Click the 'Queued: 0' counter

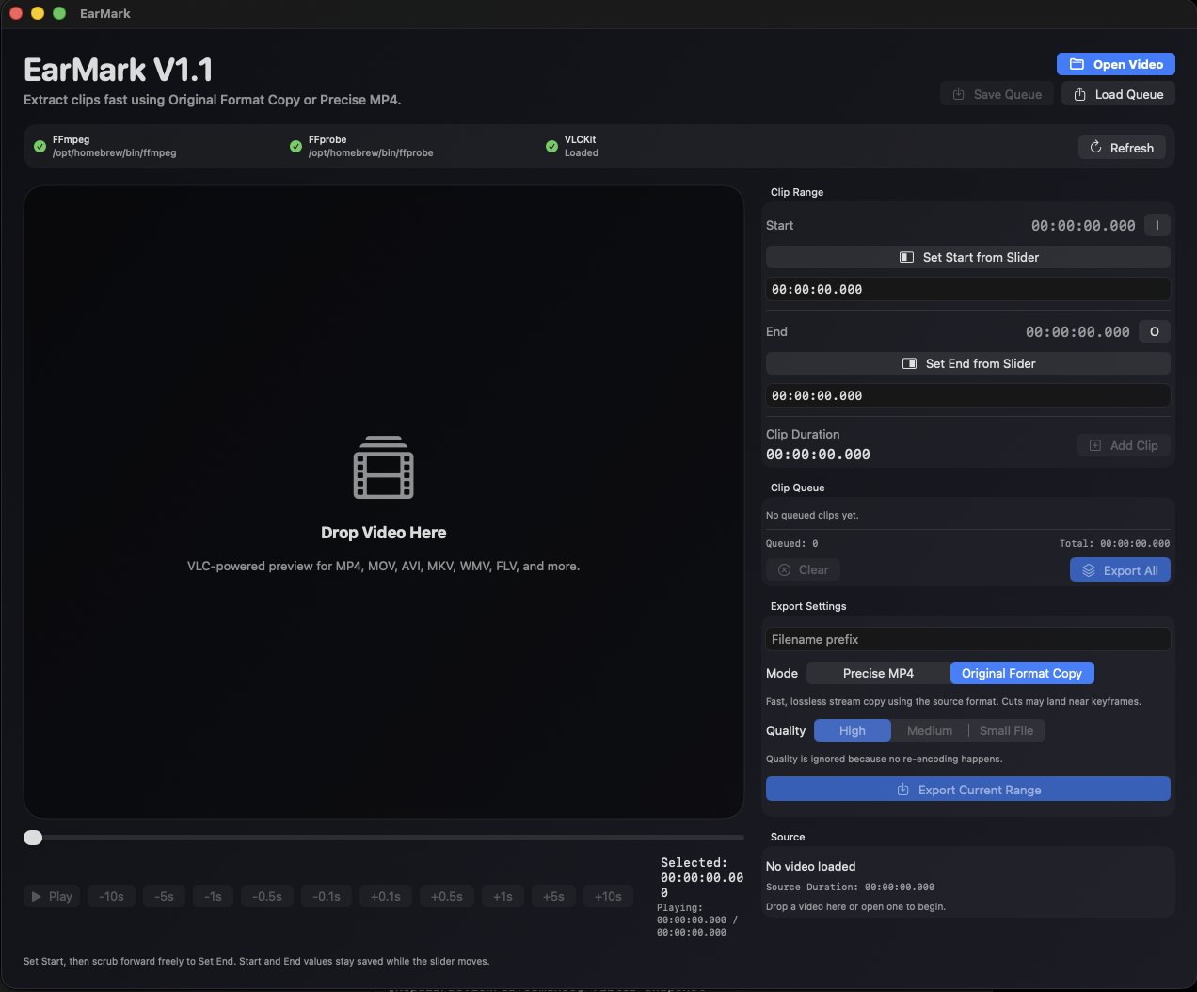click(x=792, y=543)
